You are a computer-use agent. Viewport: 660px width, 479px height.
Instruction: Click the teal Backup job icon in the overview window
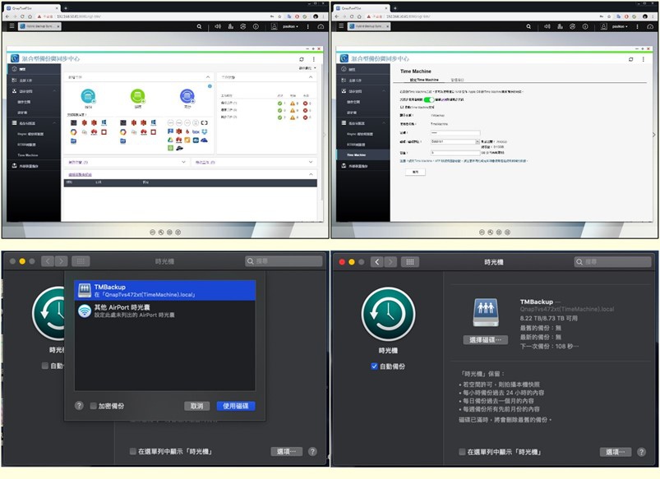click(x=88, y=96)
